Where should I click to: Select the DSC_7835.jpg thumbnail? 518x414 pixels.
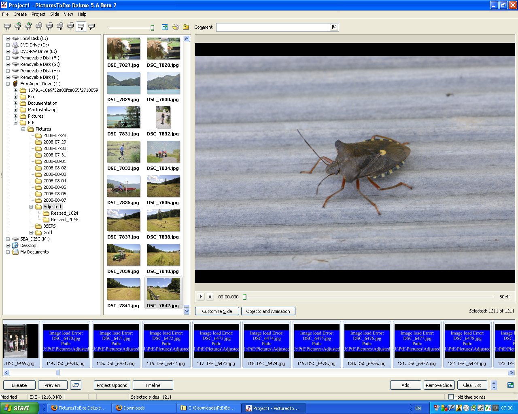click(x=123, y=186)
